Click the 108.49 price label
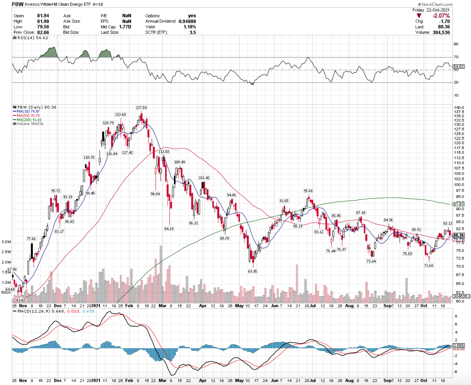Image resolution: width=471 pixels, height=385 pixels. 179,162
